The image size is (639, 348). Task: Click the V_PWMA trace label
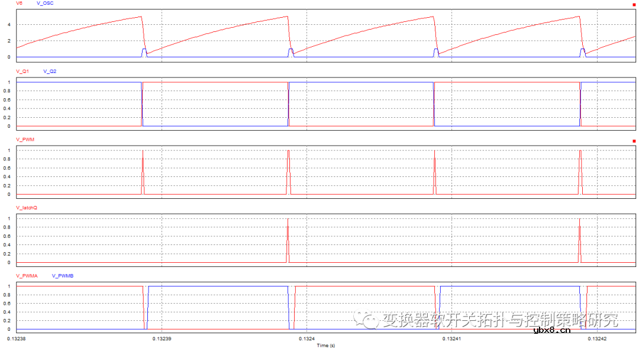pos(27,276)
